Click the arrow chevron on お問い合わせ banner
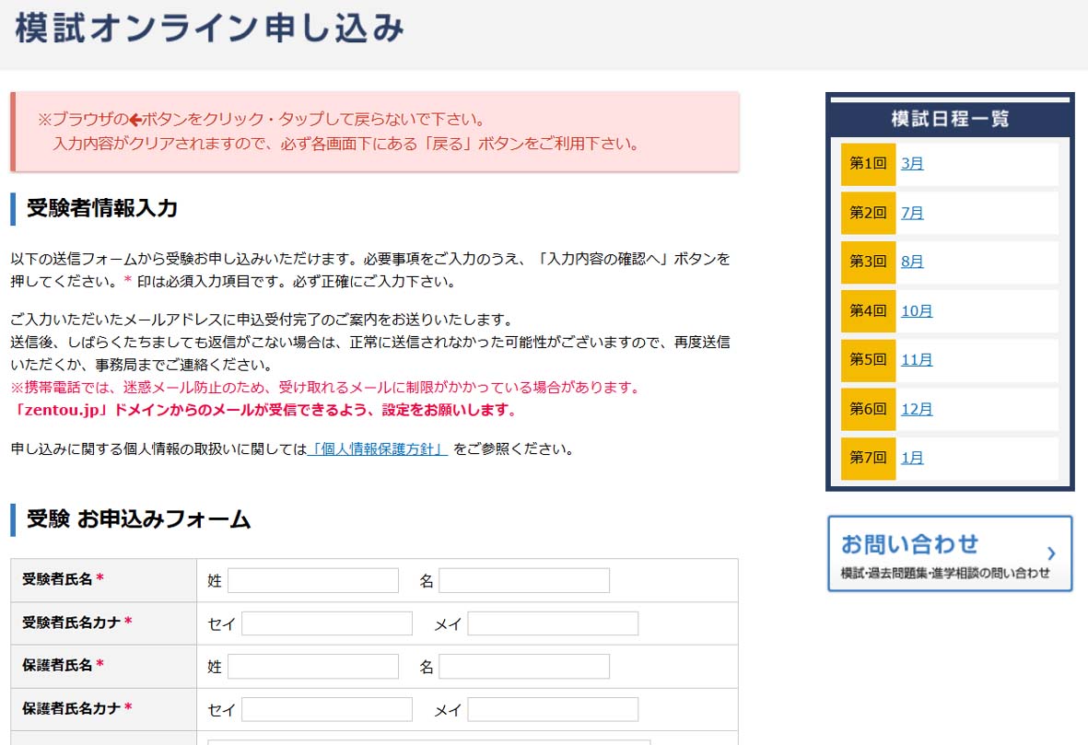 tap(1051, 553)
